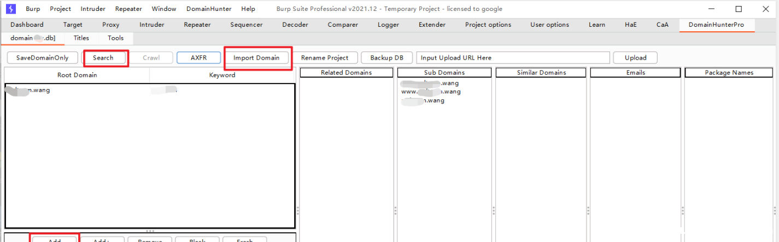Click the AXFR button
779x242 pixels.
(198, 58)
